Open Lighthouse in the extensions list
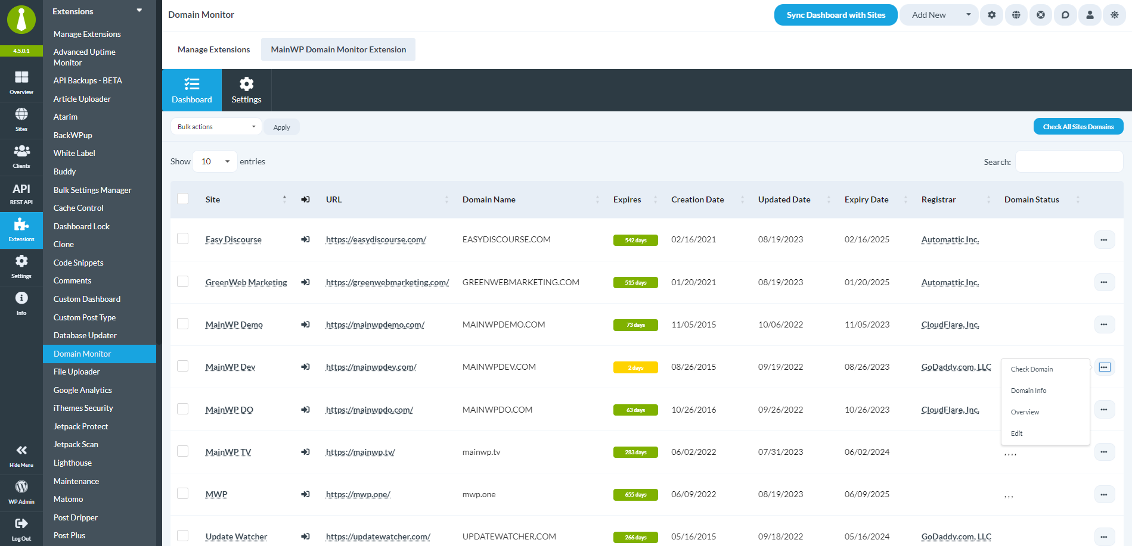Image resolution: width=1132 pixels, height=546 pixels. [73, 463]
